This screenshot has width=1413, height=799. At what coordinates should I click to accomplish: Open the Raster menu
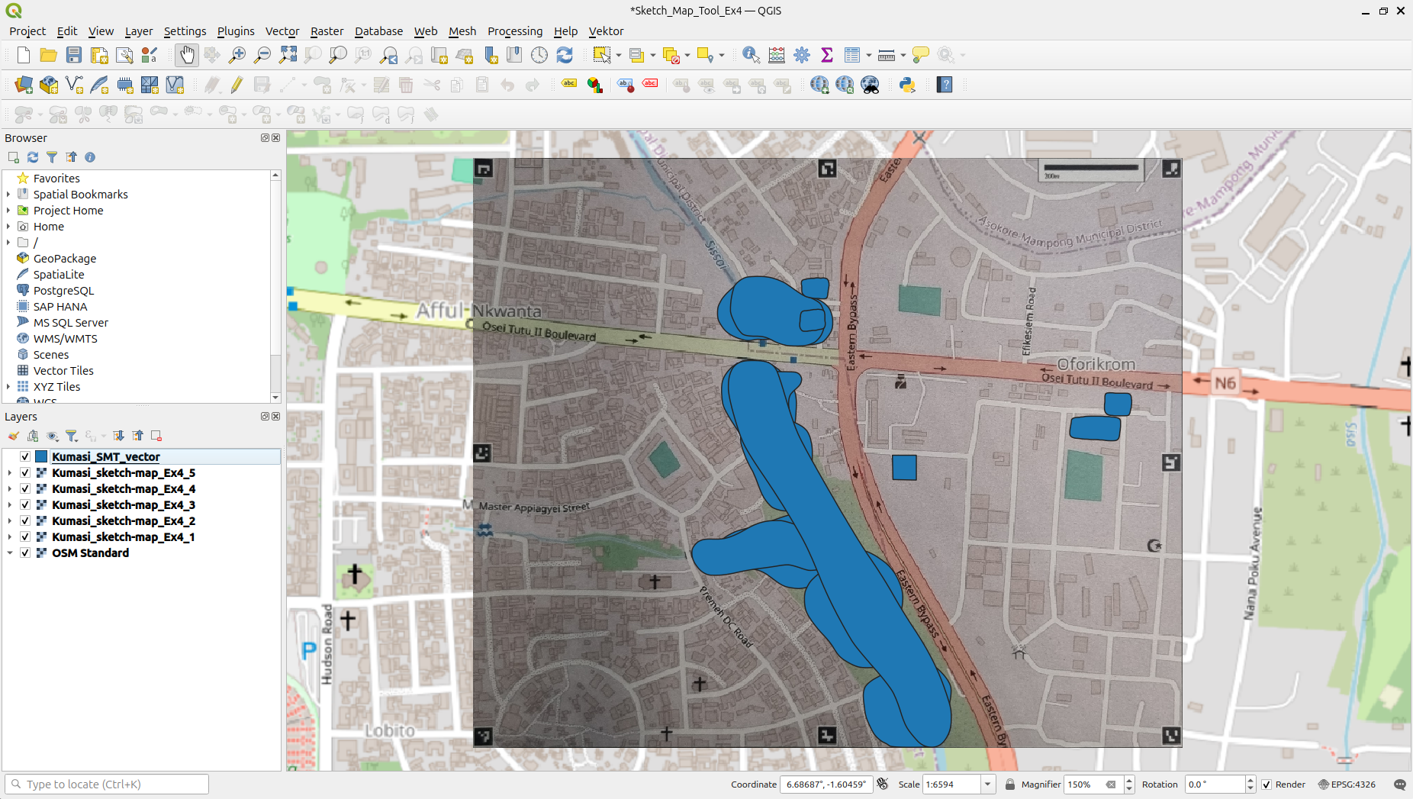coord(327,31)
